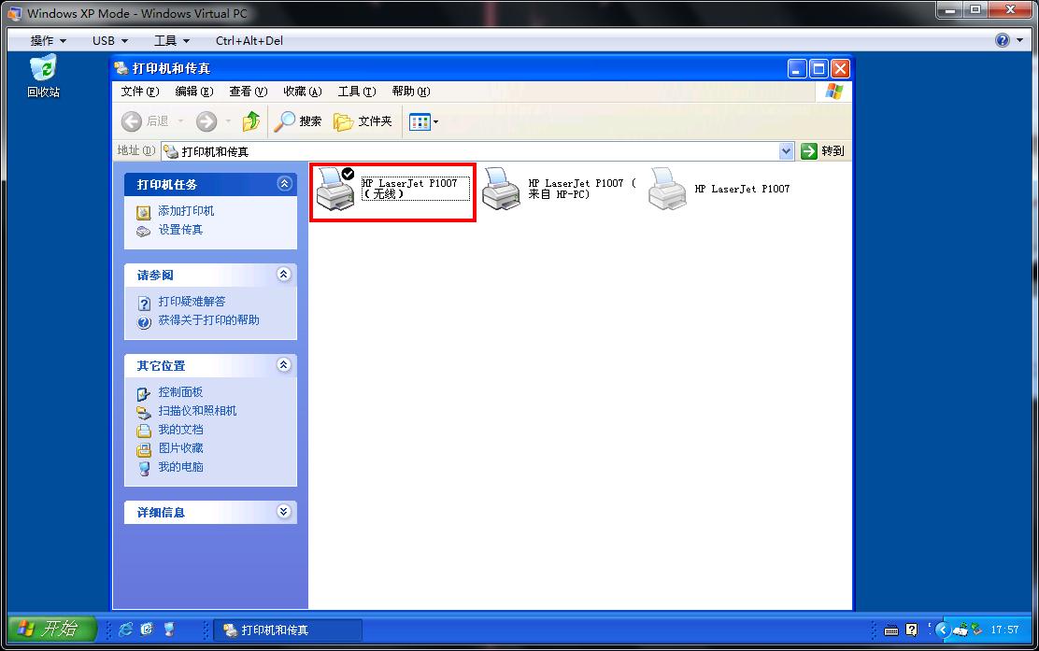1039x651 pixels.
Task: Expand the address bar dropdown
Action: pyautogui.click(x=786, y=151)
